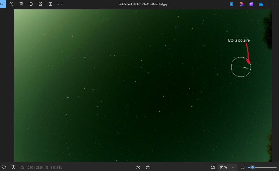Click the zoom slider handle

(252, 167)
